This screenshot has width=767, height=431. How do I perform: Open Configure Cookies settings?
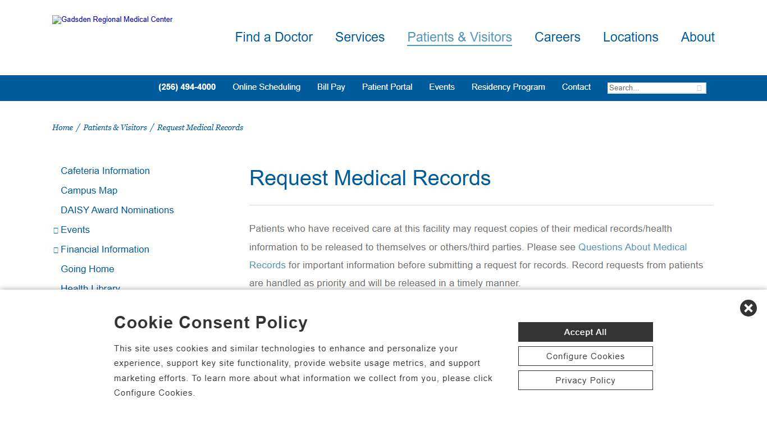[x=585, y=356]
